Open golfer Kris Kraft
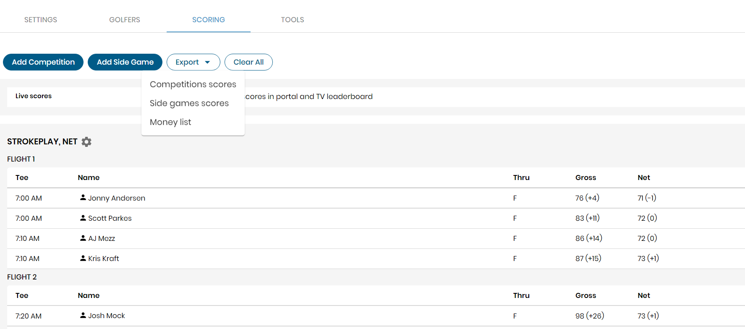The image size is (745, 329). (104, 258)
